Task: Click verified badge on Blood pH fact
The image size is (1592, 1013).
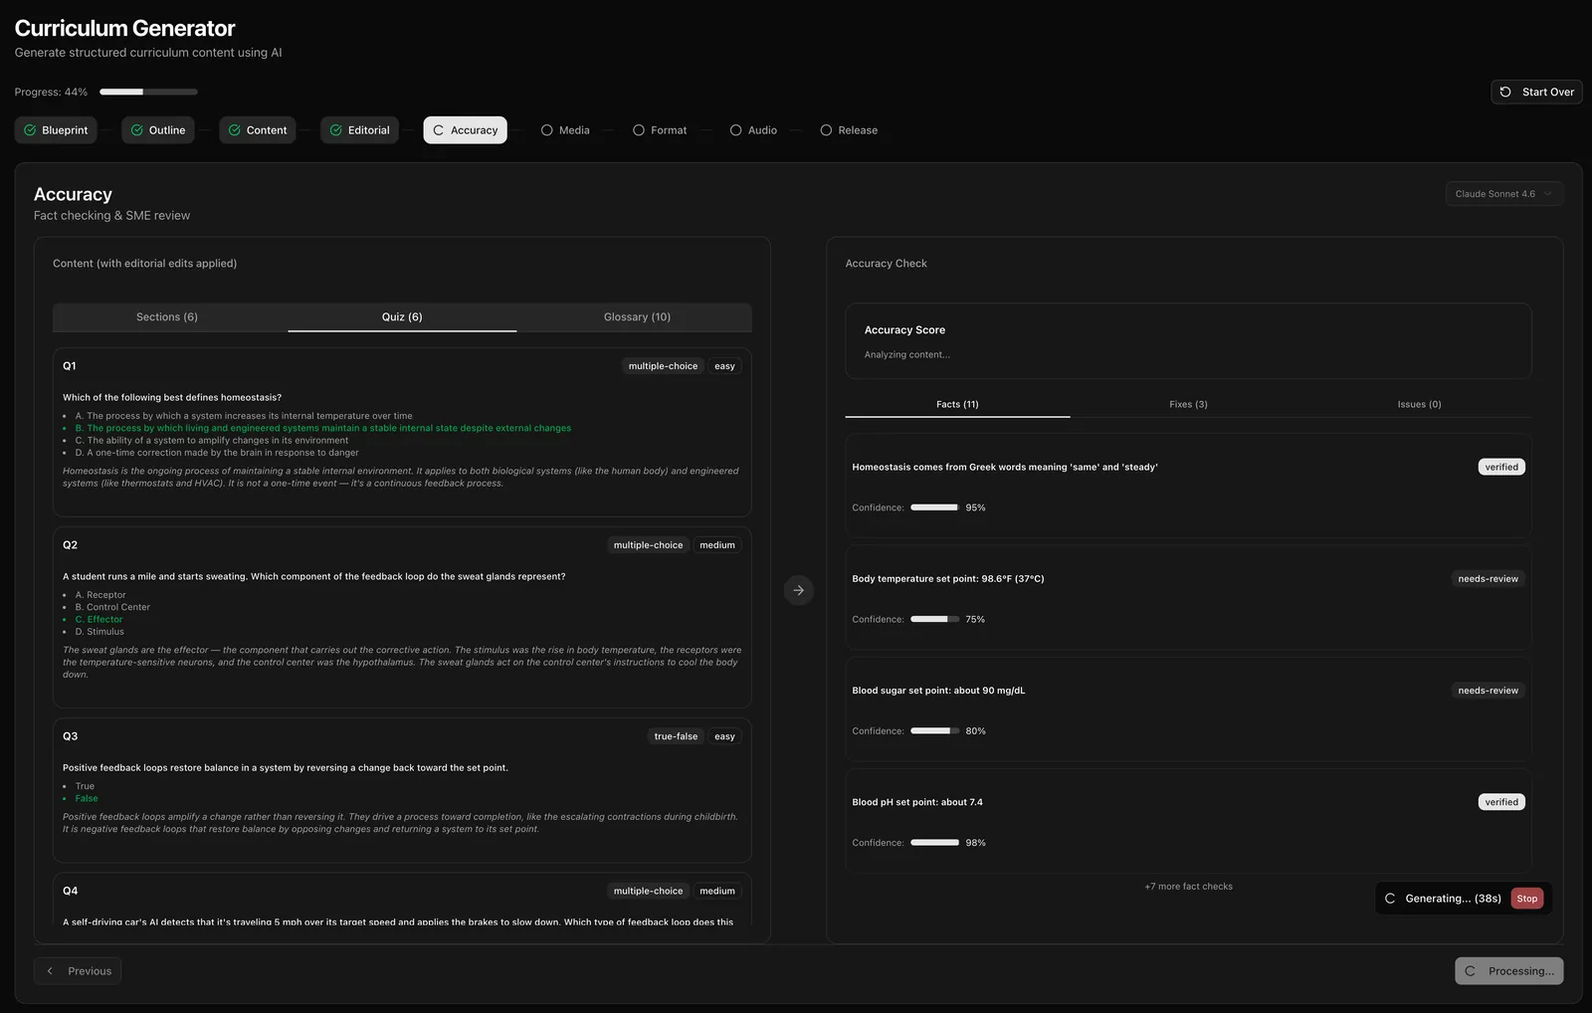Action: [1501, 802]
